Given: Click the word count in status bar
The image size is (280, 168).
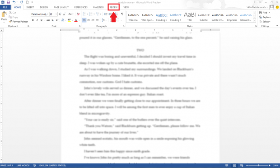Looking at the screenshot, I should [x=23, y=165].
